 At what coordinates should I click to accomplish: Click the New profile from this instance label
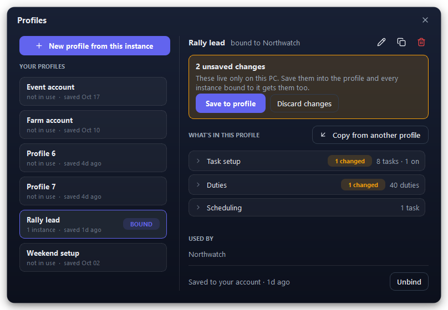click(101, 46)
